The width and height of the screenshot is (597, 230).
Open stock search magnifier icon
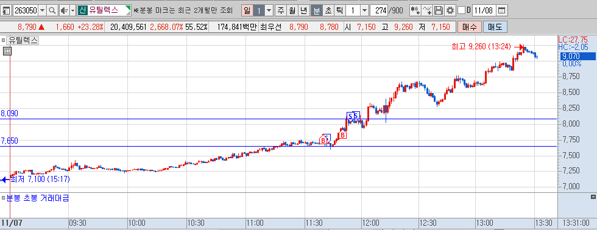click(x=52, y=10)
